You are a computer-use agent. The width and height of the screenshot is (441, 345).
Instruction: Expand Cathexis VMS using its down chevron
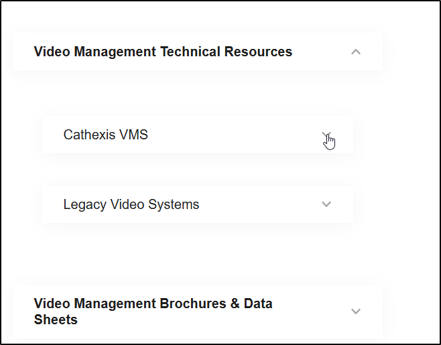point(326,135)
